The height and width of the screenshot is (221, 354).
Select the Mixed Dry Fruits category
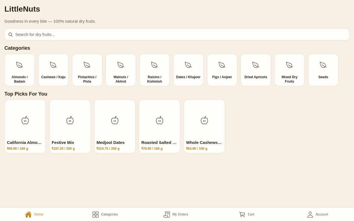tap(290, 70)
